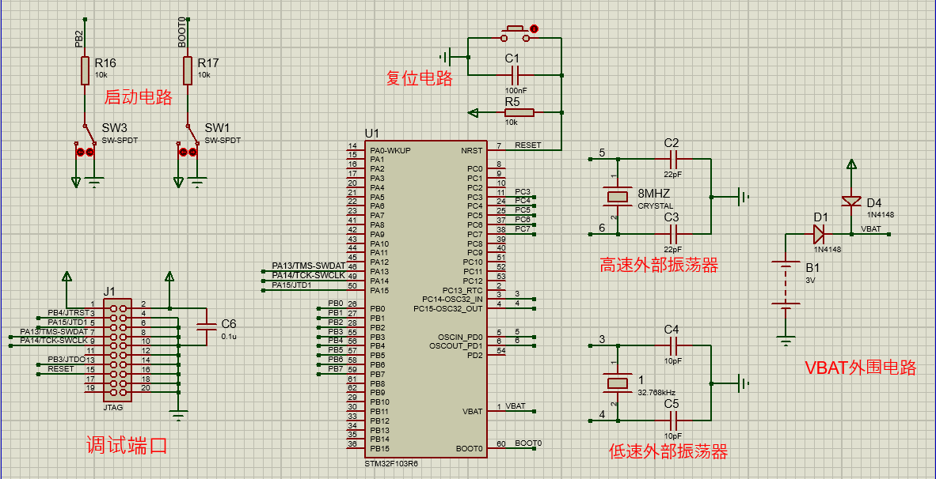Screen dimensions: 936x479
Task: Click the SW1 SPDT switch symbol
Action: (x=188, y=139)
